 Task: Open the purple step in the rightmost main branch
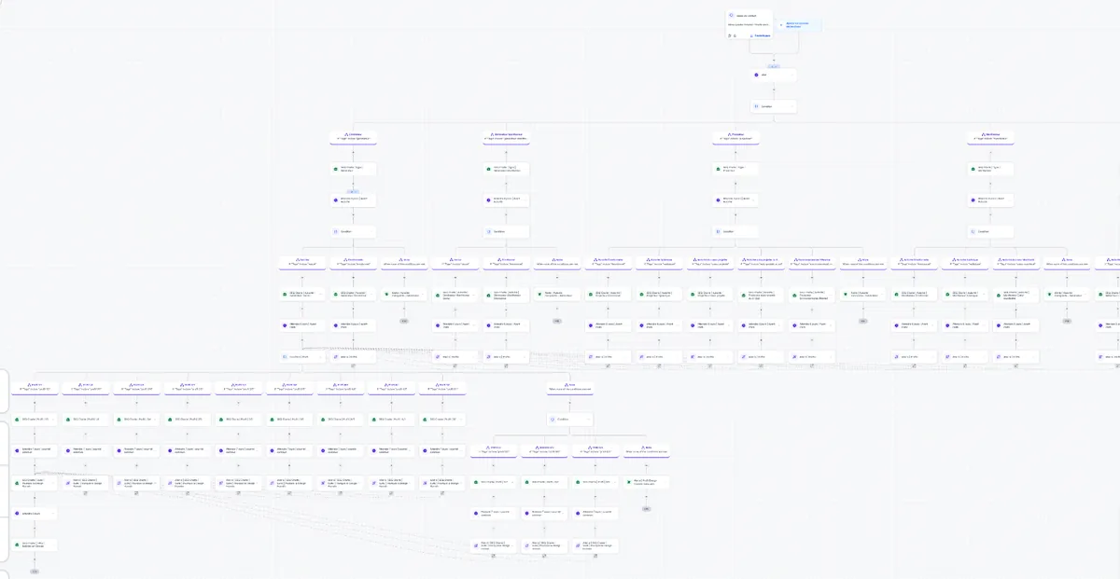point(992,200)
